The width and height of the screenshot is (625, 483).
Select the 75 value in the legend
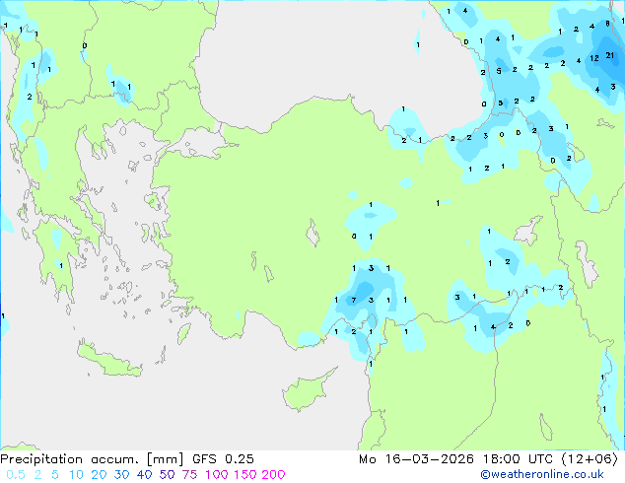click(189, 475)
